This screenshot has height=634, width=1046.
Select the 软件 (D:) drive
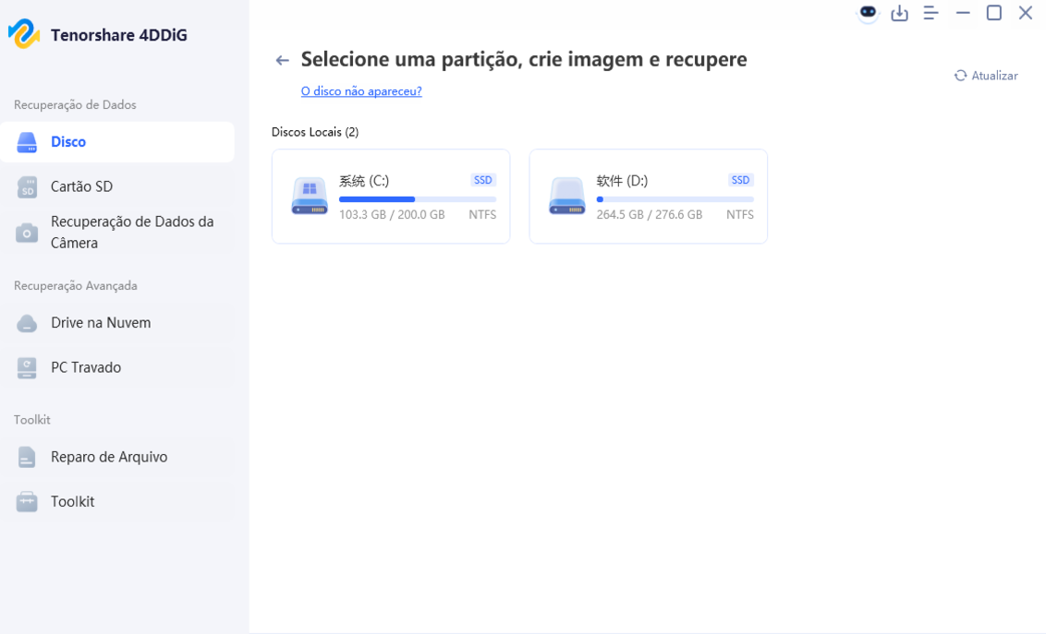(647, 196)
